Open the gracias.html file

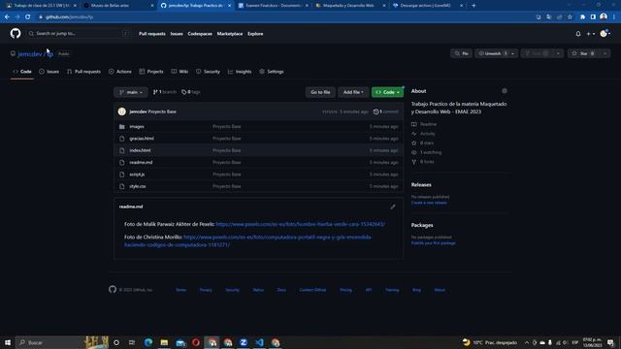(x=142, y=139)
